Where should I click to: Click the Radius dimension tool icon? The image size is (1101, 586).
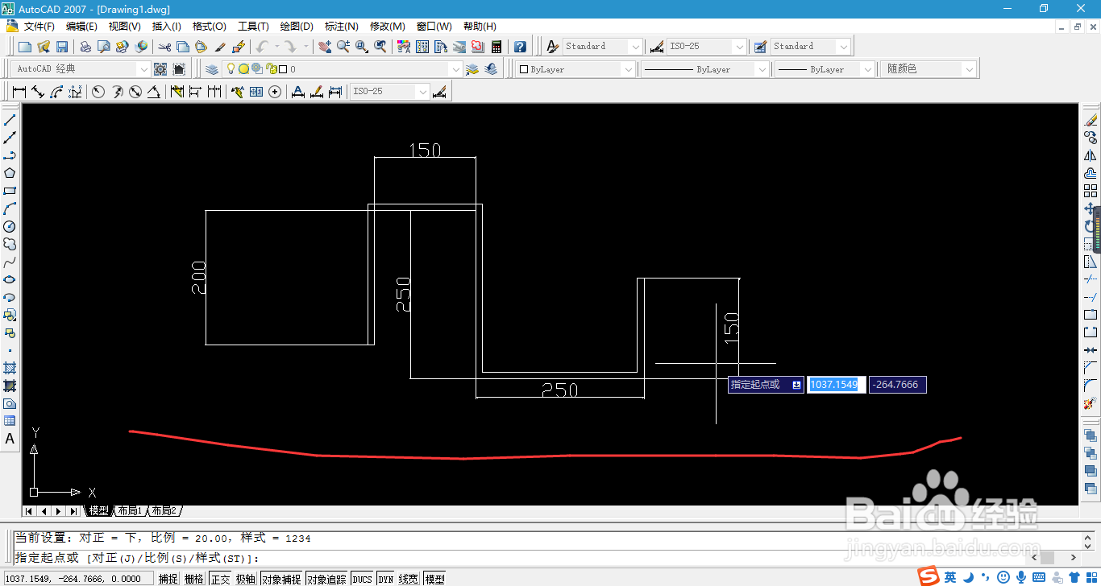(98, 92)
